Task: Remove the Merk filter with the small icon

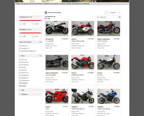Action: [49, 19]
